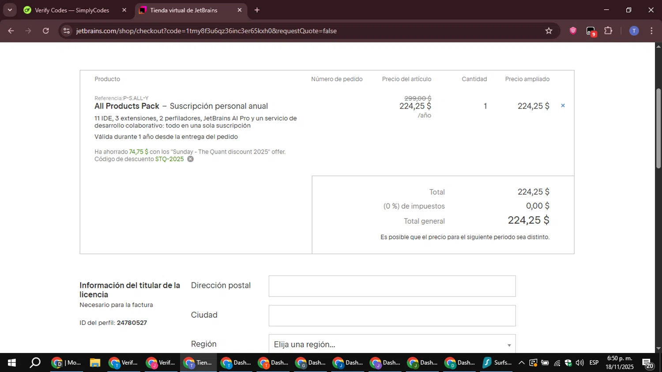Switch to Tien... Chrome taskbar window
This screenshot has width=662, height=372.
pos(198,363)
